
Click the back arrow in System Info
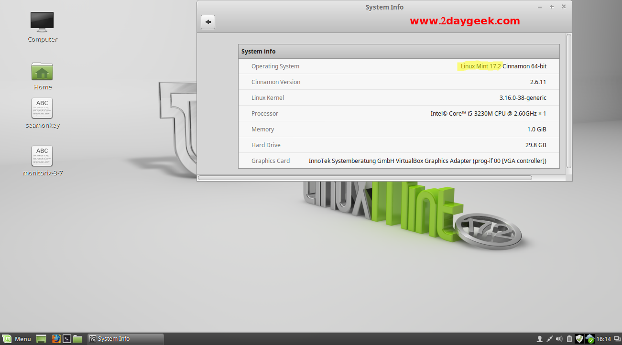[208, 22]
